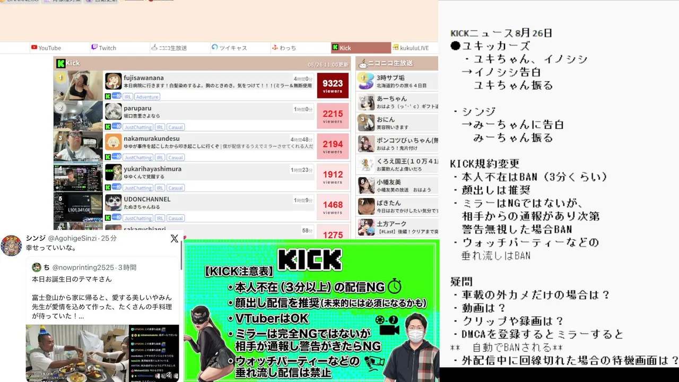Open the YouTube ranking tab
Screen dimensions: 679x382
click(46, 48)
